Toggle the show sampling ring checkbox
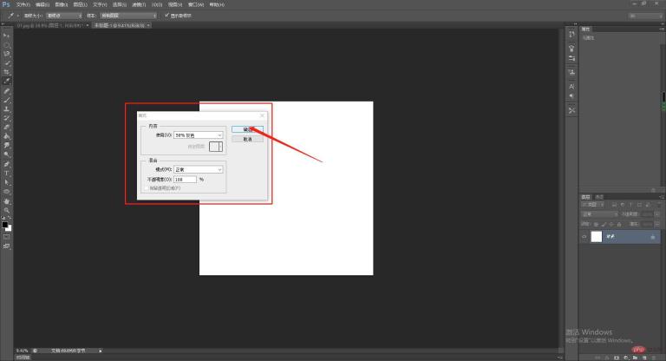The height and width of the screenshot is (361, 666). coord(166,16)
